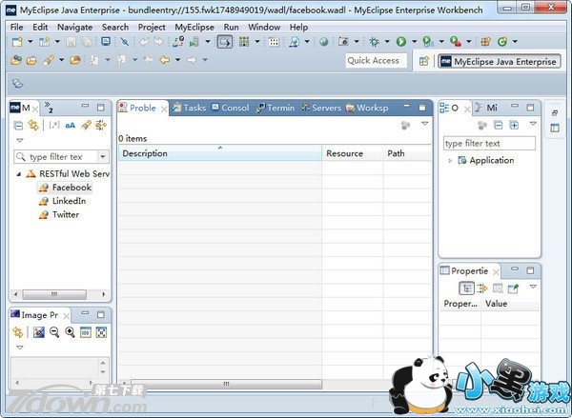Select the Twitter service in the tree

click(59, 214)
